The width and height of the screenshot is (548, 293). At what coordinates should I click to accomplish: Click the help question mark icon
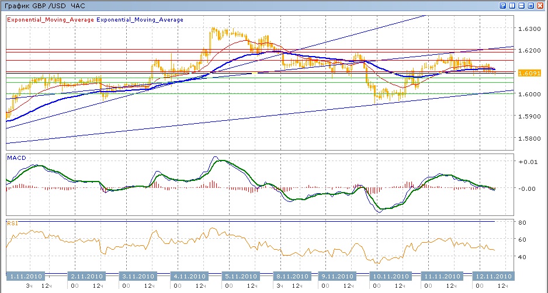pos(503,5)
